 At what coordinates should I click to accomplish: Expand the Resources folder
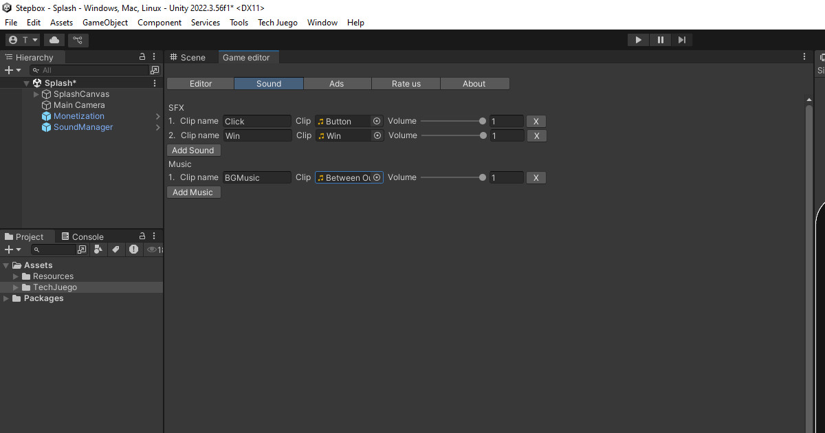point(16,276)
